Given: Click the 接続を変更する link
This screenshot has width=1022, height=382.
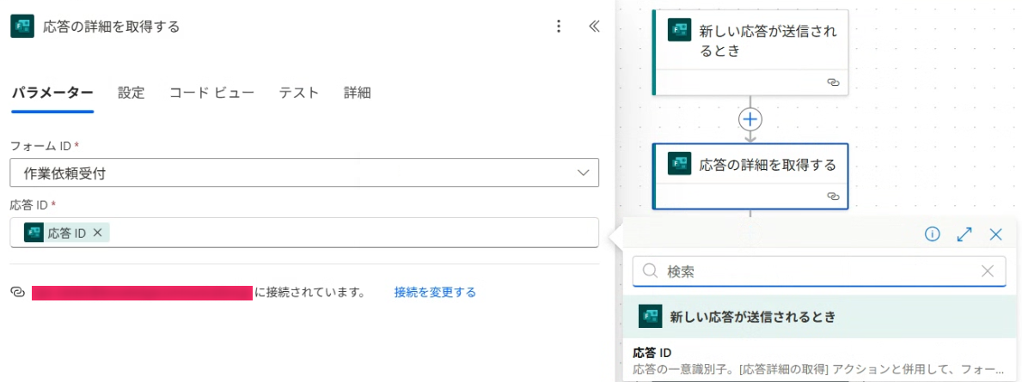Looking at the screenshot, I should tap(435, 292).
